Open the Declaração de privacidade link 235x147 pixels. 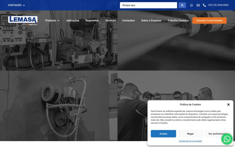(x=190, y=141)
